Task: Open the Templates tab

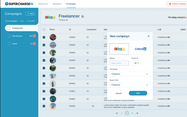Action: coord(57,4)
